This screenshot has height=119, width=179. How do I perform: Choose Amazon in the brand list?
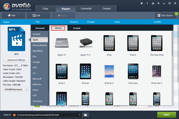pos(39,34)
